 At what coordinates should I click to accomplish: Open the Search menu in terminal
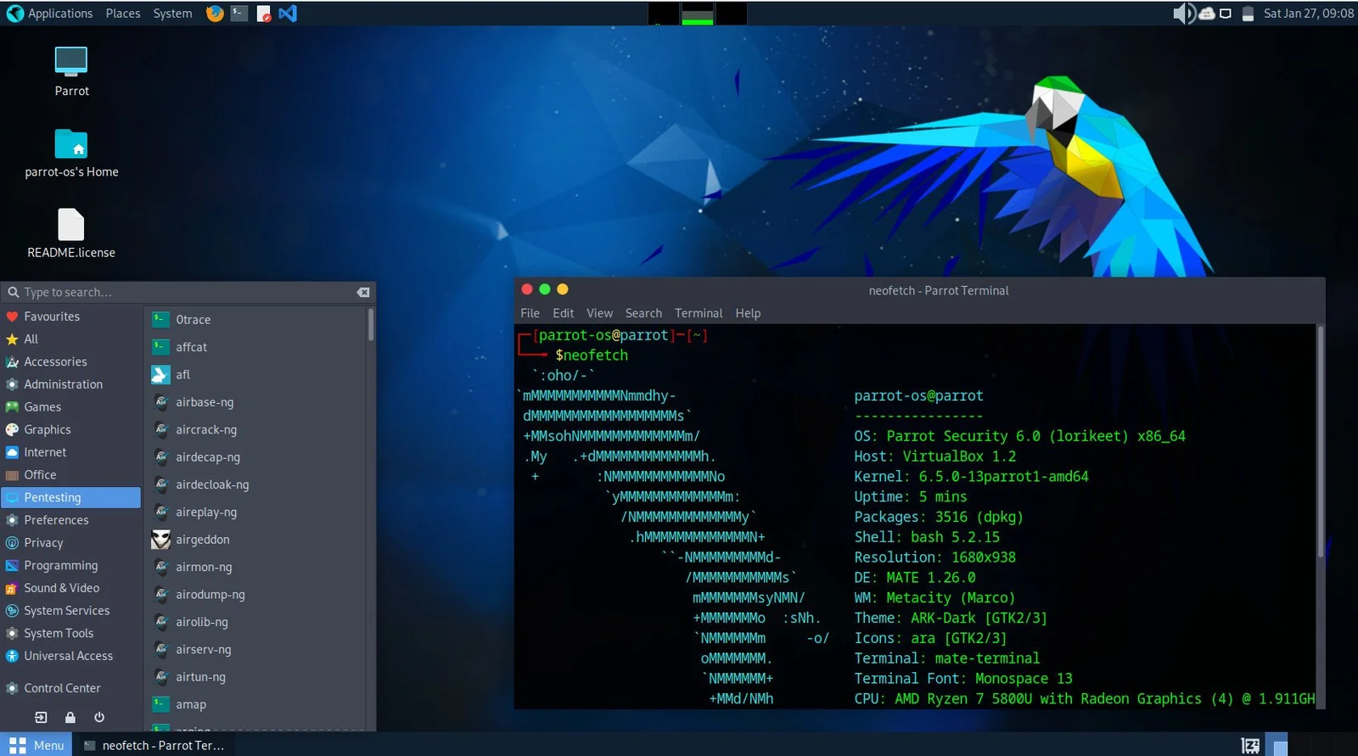(643, 313)
